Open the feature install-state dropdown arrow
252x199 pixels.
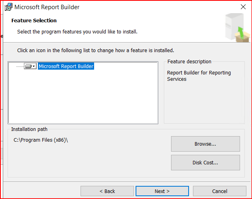[x=34, y=66]
